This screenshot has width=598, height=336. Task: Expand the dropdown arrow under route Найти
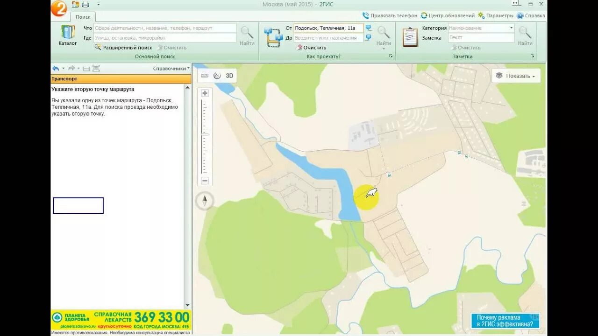384,49
